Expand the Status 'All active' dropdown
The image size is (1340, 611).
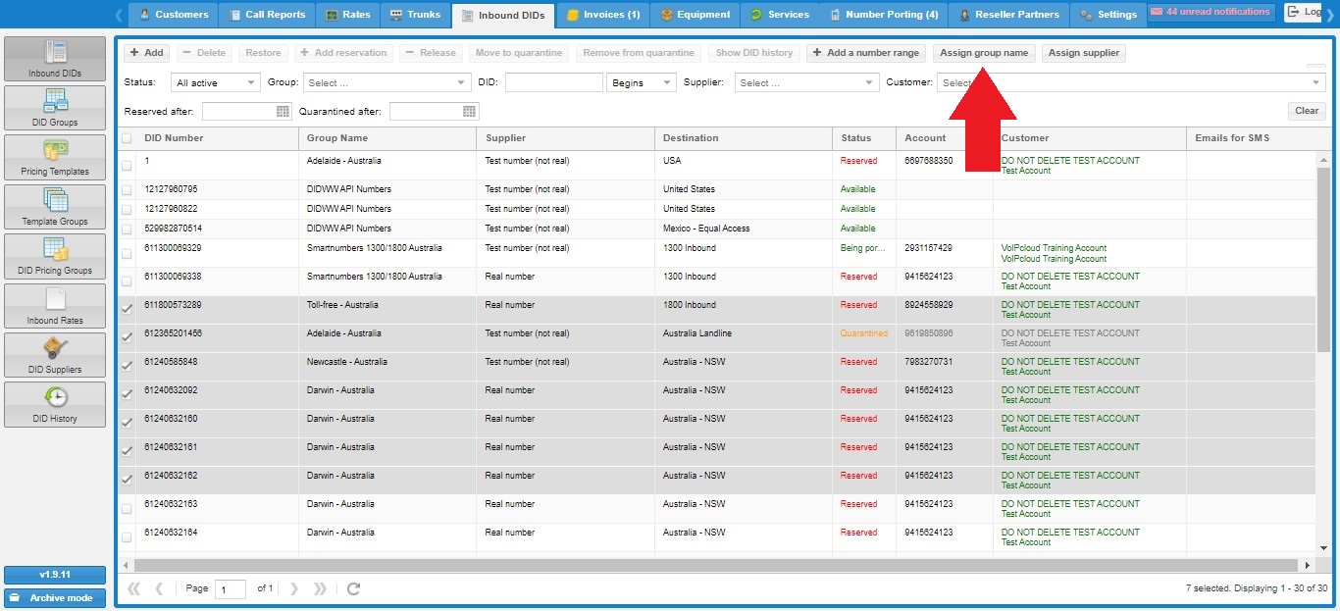point(215,83)
